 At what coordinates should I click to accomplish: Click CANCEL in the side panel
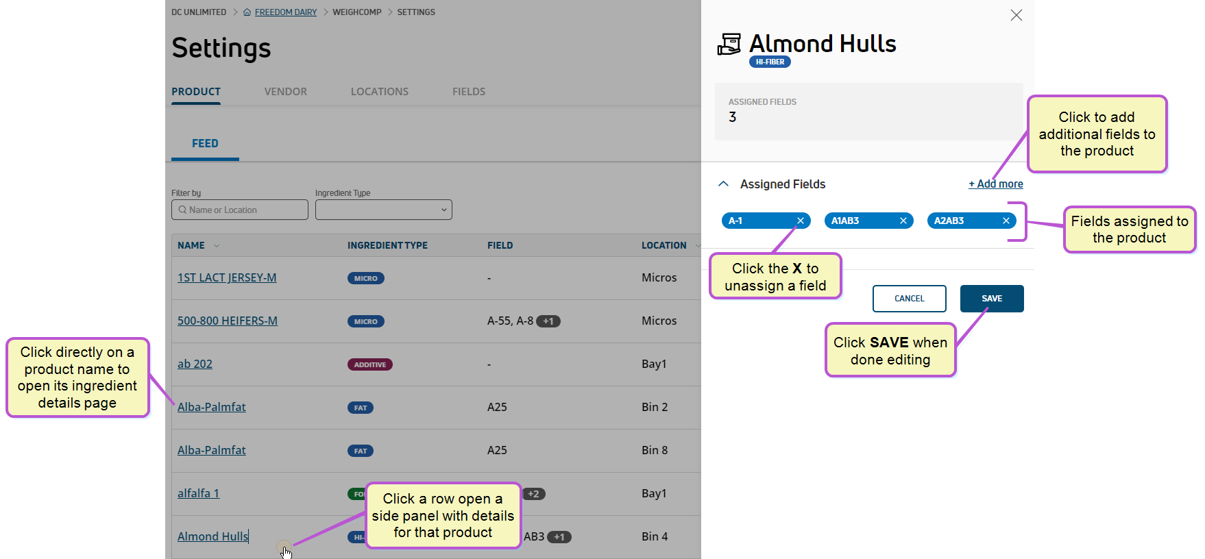910,299
